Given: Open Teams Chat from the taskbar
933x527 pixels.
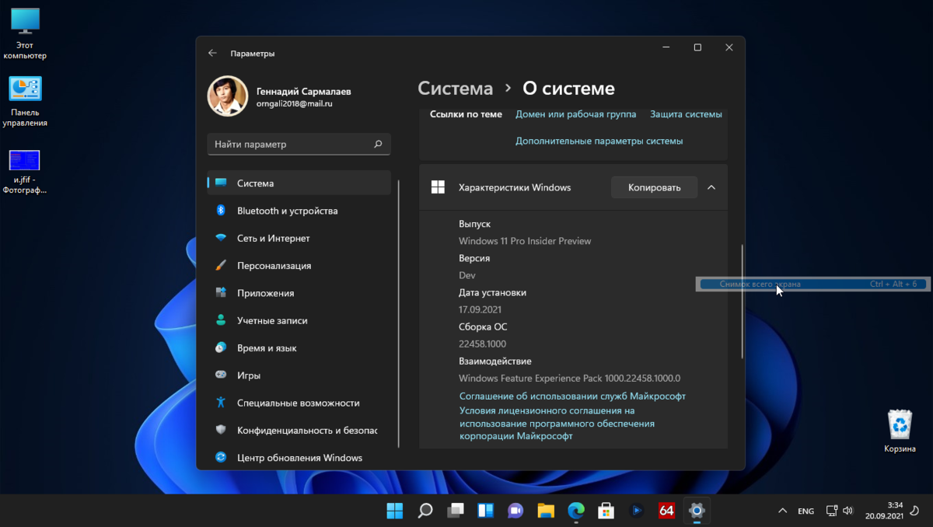Looking at the screenshot, I should 515,511.
